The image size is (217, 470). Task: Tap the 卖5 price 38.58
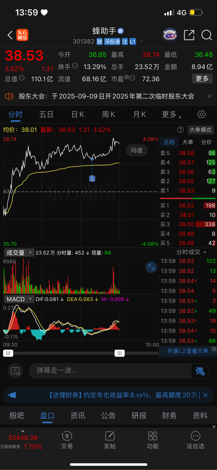186,153
